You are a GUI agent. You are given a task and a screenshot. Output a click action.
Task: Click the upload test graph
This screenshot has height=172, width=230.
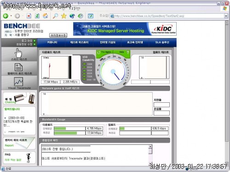[154, 67]
